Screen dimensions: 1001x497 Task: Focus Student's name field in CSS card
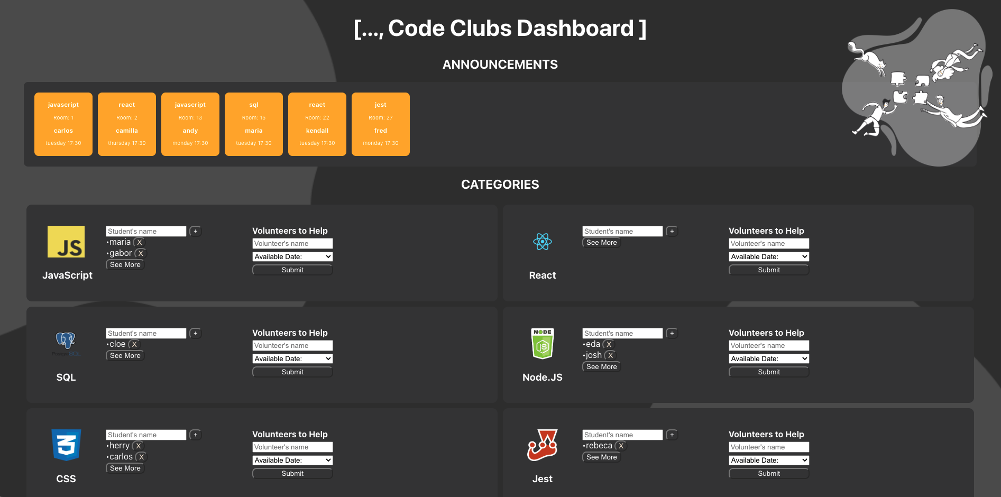pos(146,435)
